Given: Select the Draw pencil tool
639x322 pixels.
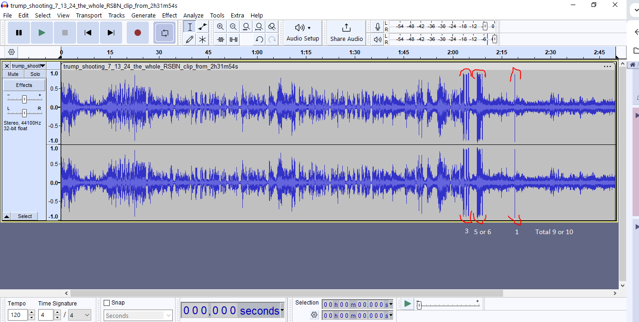Looking at the screenshot, I should tap(189, 40).
